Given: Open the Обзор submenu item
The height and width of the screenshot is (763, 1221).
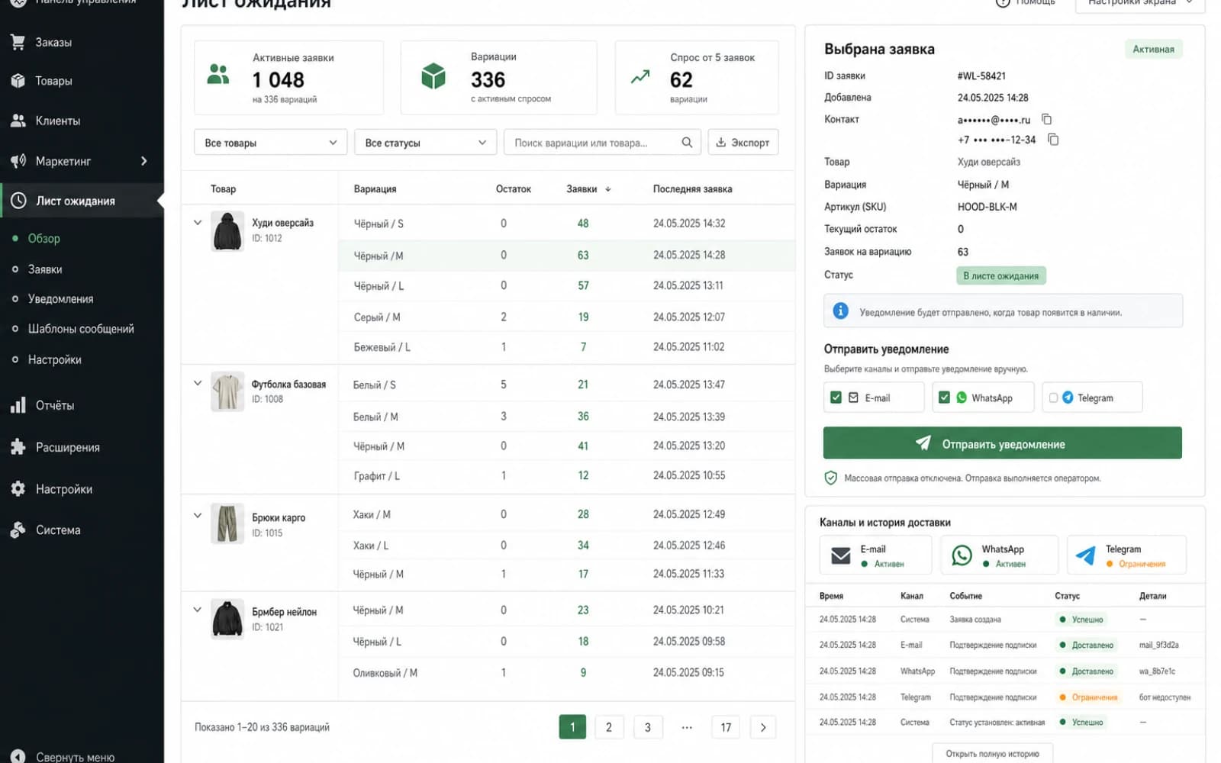Looking at the screenshot, I should [43, 238].
